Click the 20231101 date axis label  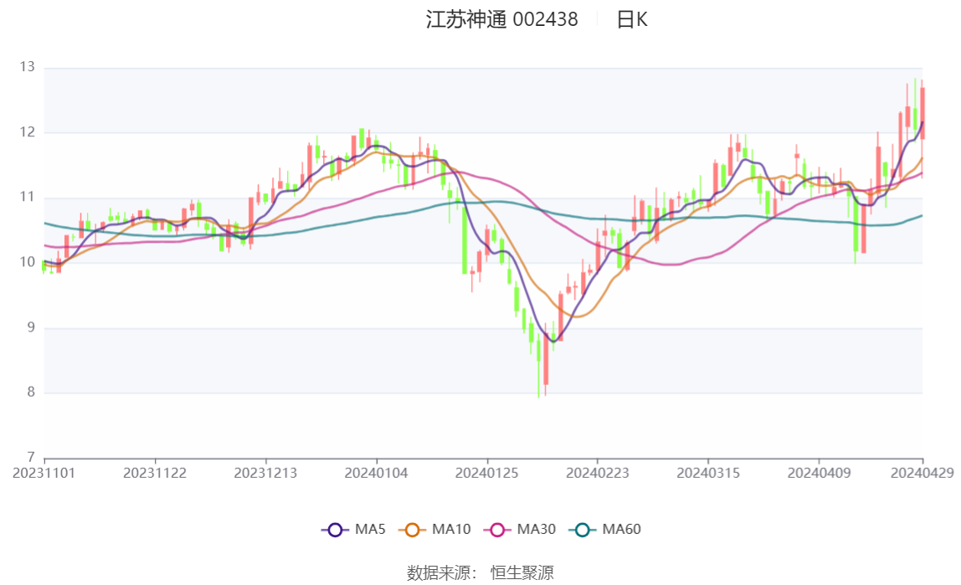pos(44,473)
